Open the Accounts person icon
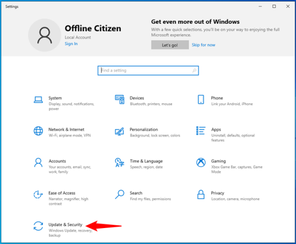The width and height of the screenshot is (296, 244). point(38,163)
